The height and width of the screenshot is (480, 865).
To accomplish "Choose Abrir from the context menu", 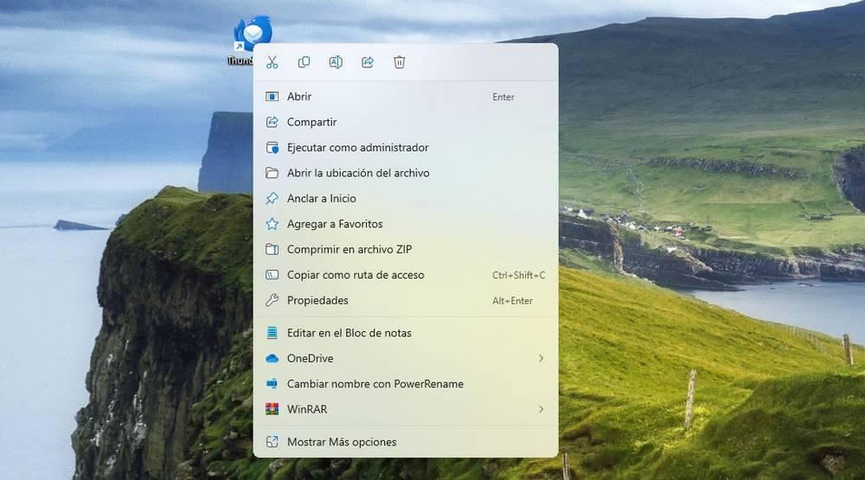I will 406,97.
